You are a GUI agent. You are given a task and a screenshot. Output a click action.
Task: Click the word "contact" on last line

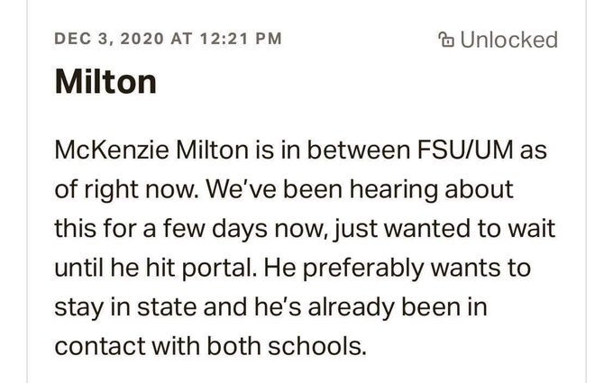click(100, 347)
